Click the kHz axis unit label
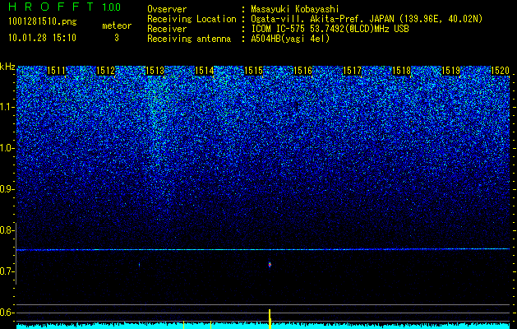 pos(7,67)
